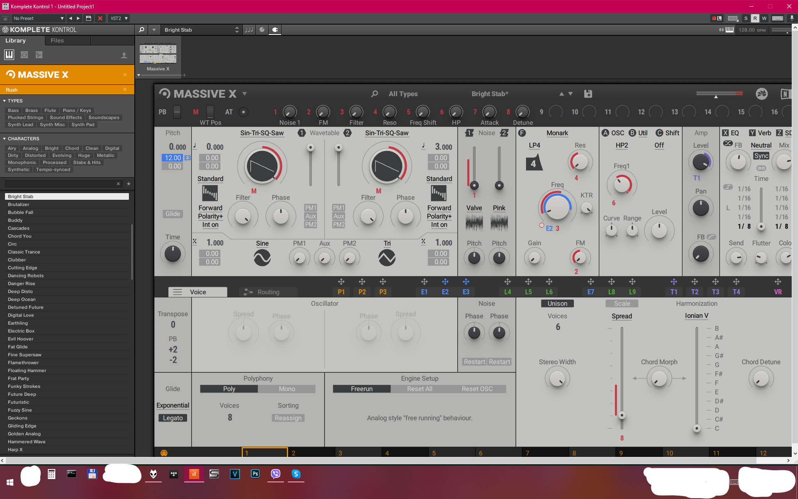
Task: Open the Ionian V scale menu
Action: point(697,315)
